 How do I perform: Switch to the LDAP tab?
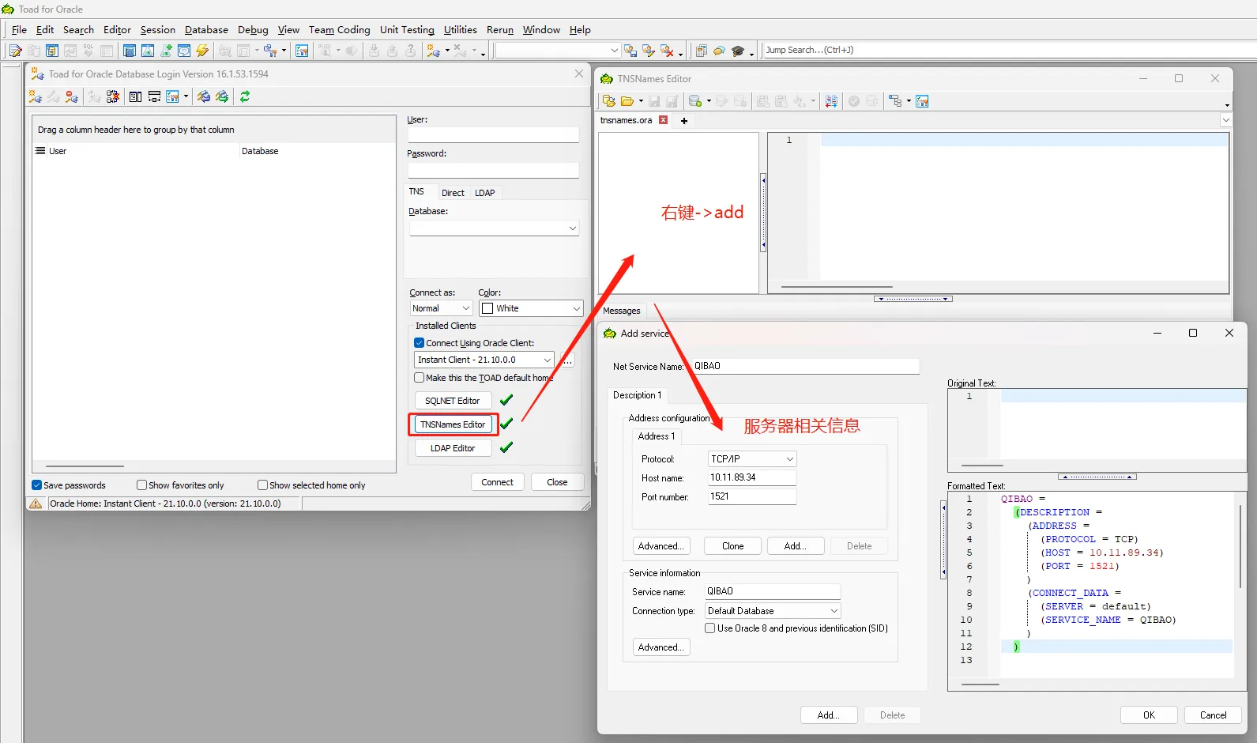pos(484,193)
